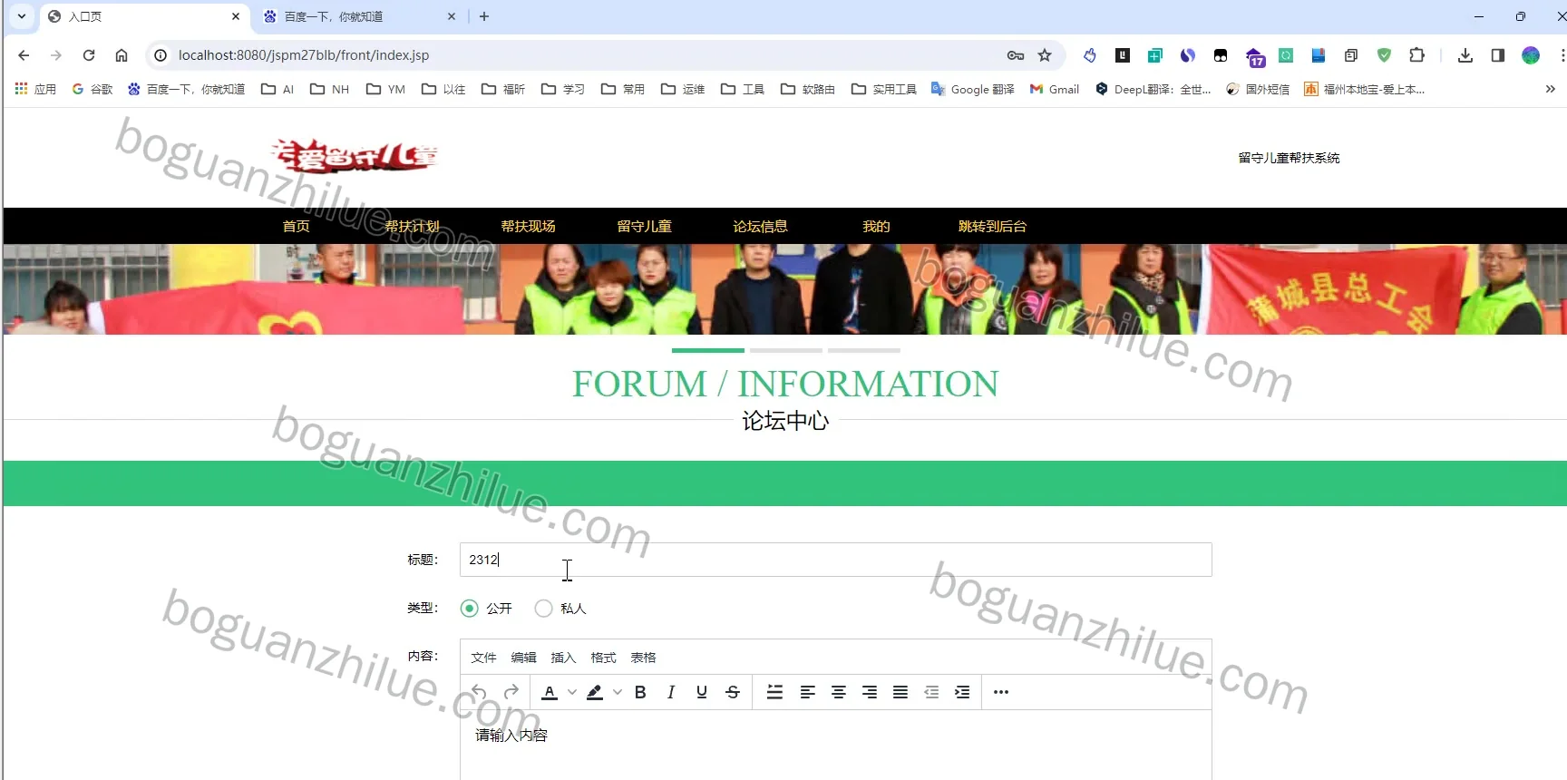This screenshot has height=780, width=1567.
Task: Toggle underline formatting in editor
Action: [x=702, y=692]
